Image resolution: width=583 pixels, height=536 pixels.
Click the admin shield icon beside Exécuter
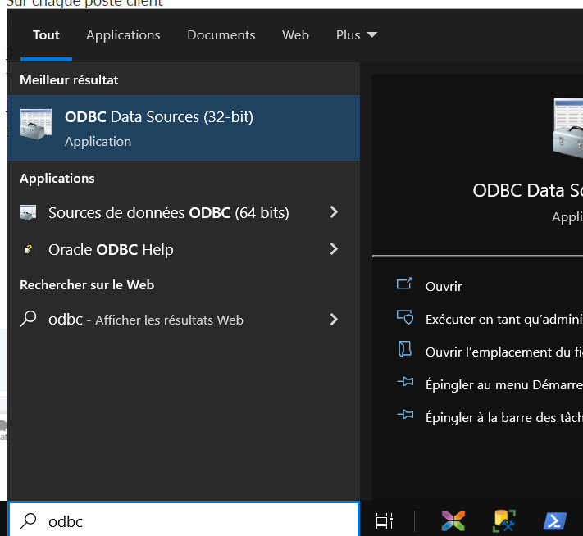(x=404, y=318)
